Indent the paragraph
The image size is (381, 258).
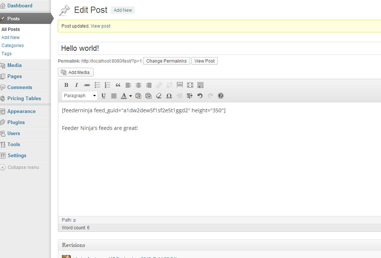[189, 96]
